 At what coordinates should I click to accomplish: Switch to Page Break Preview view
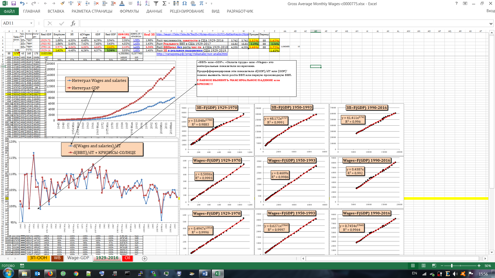click(x=434, y=266)
